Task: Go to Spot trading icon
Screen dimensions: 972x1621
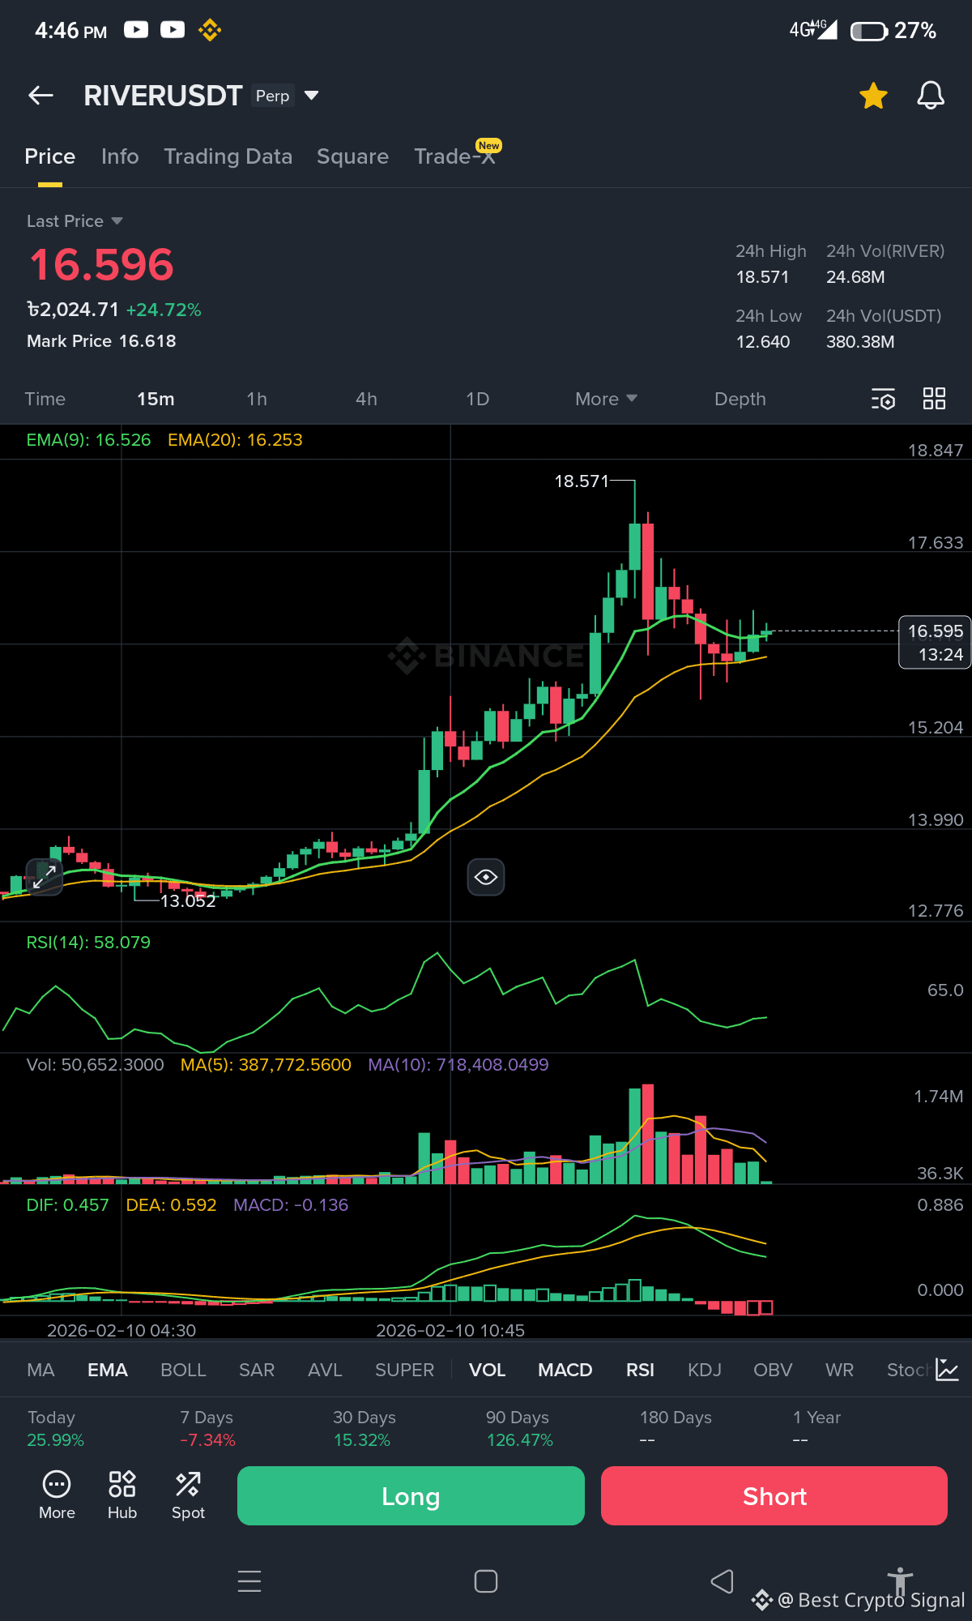Action: coord(188,1495)
